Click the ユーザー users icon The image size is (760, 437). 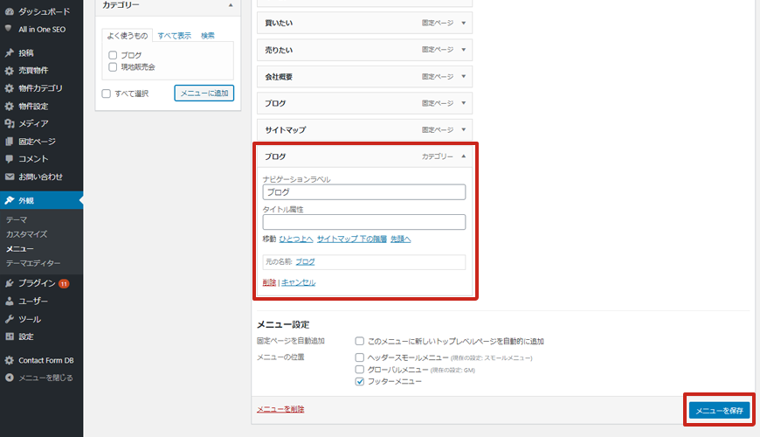point(9,301)
